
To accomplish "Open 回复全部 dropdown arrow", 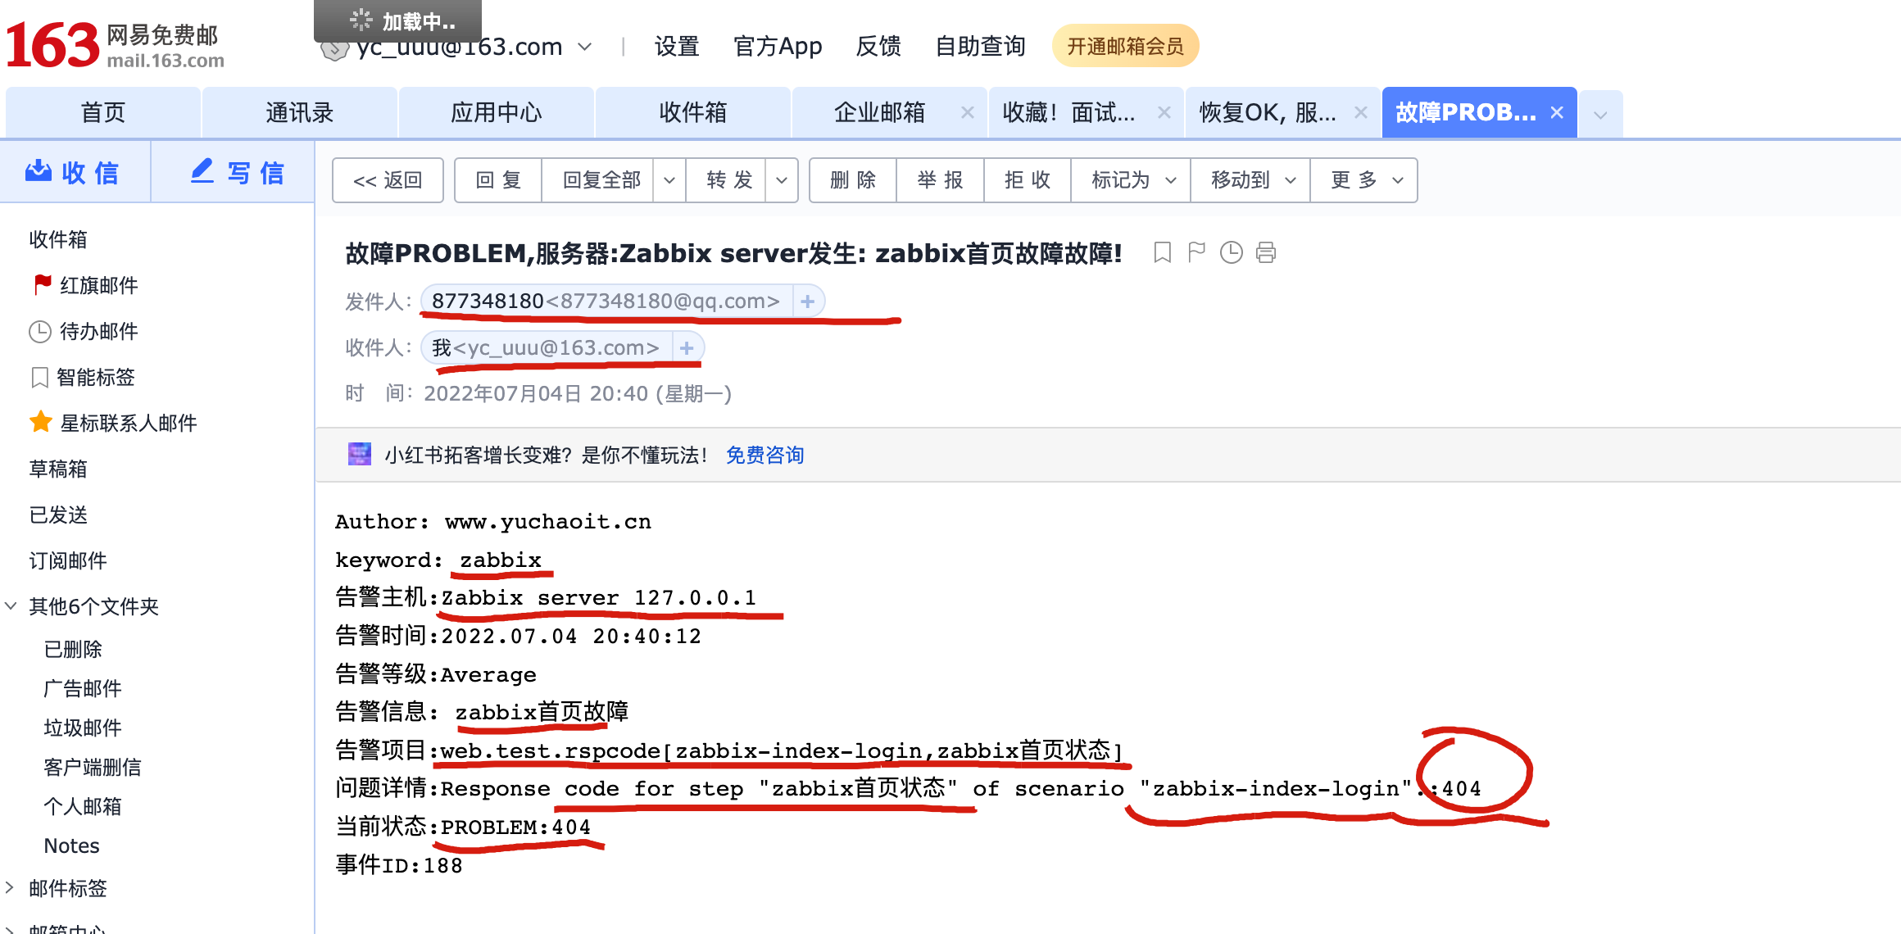I will 669,180.
